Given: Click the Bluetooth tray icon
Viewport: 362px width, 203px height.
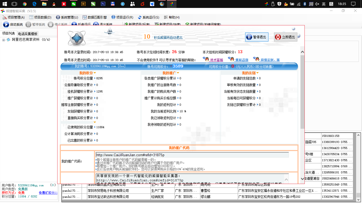Looking at the screenshot, I should click(x=305, y=4).
